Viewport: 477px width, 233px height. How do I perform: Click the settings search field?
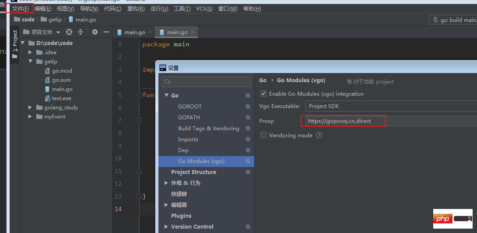click(206, 82)
